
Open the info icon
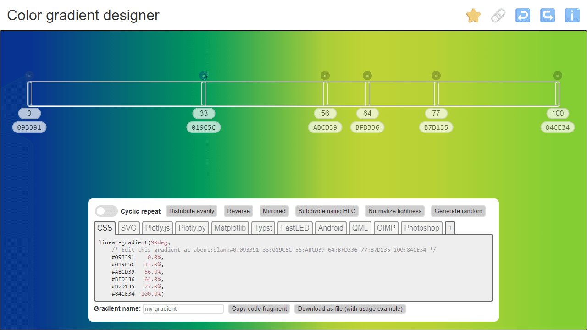point(572,16)
